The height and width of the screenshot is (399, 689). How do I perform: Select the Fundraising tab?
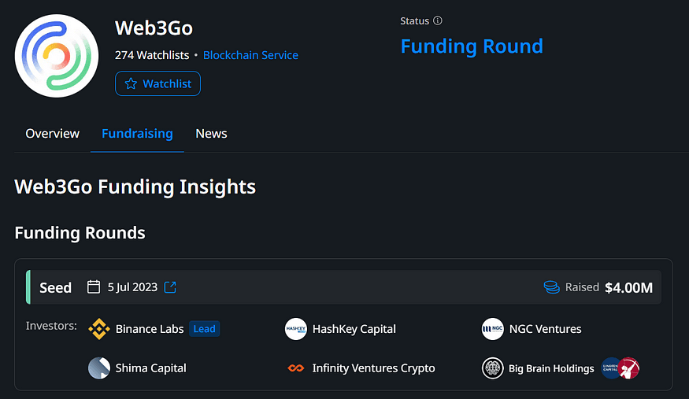(x=137, y=134)
